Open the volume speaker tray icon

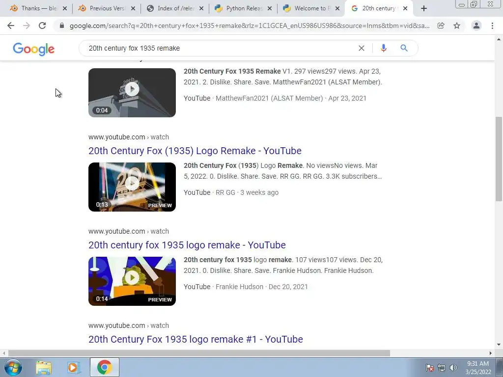(453, 367)
